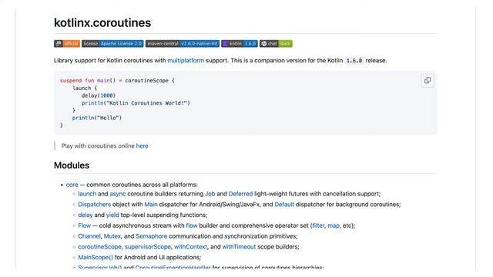The image size is (493, 277).
Task: Click the launch builder link
Action: pos(87,194)
